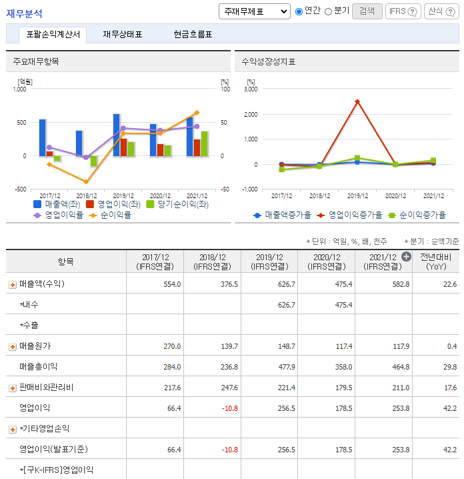The image size is (464, 479).
Task: Click the 검색 button
Action: pos(367,11)
